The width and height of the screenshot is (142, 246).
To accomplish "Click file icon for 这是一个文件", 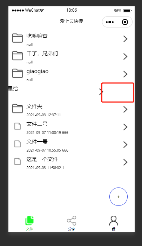I will (18, 161).
